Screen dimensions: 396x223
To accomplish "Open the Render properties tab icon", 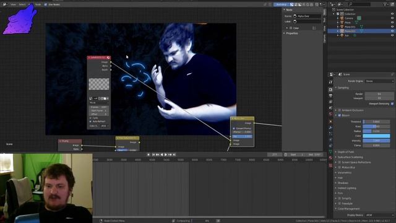I will point(330,89).
